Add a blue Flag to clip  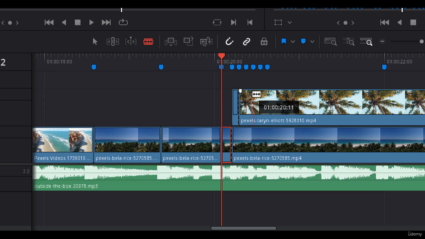coord(284,41)
